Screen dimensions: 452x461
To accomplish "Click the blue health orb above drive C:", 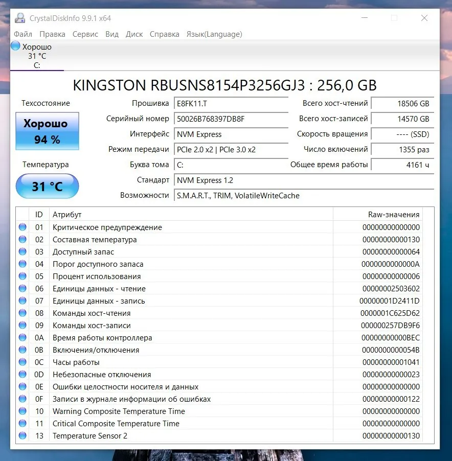I will 15,46.
